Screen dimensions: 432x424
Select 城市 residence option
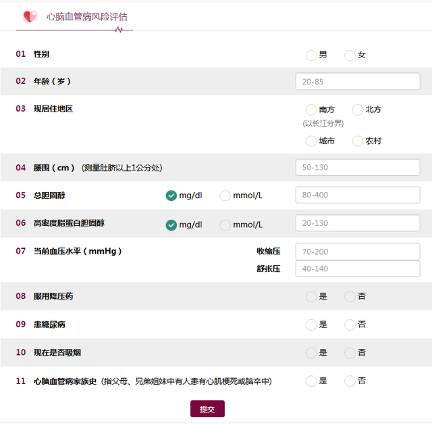310,141
